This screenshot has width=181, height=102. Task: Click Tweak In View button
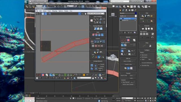click(x=128, y=64)
